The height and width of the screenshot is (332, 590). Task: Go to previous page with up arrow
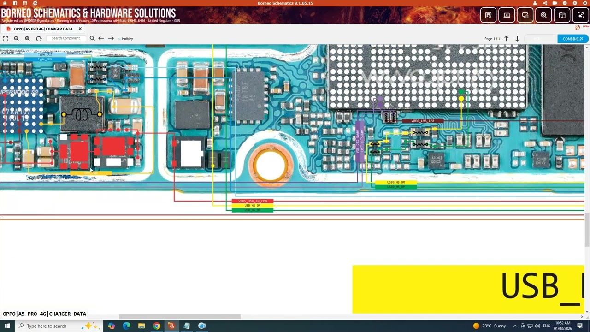pos(506,39)
